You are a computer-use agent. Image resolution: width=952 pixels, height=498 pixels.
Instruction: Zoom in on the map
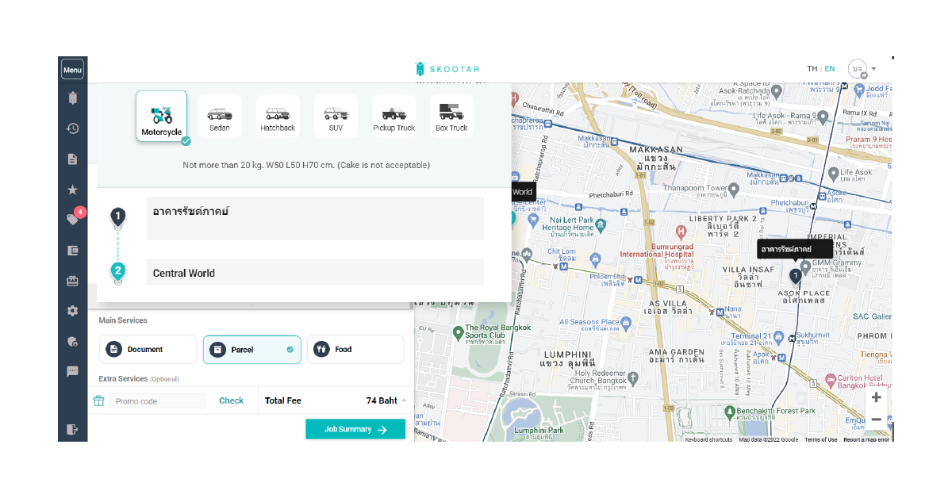[x=876, y=397]
